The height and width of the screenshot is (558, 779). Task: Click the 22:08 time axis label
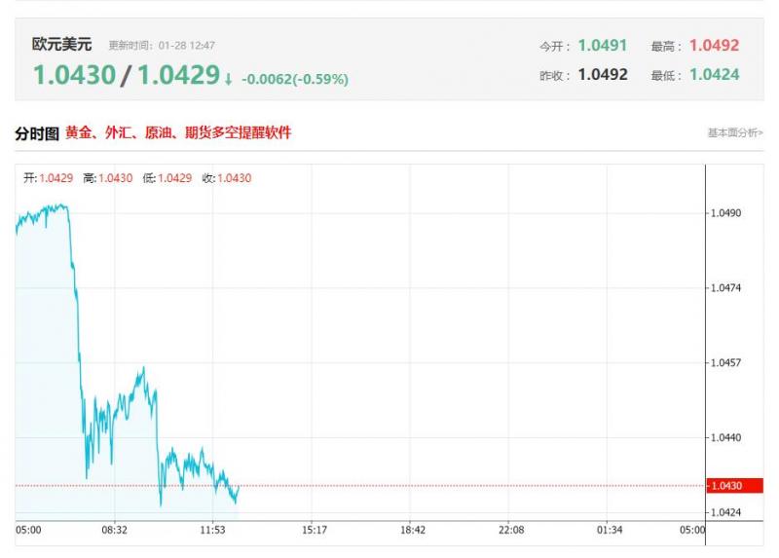pos(511,530)
